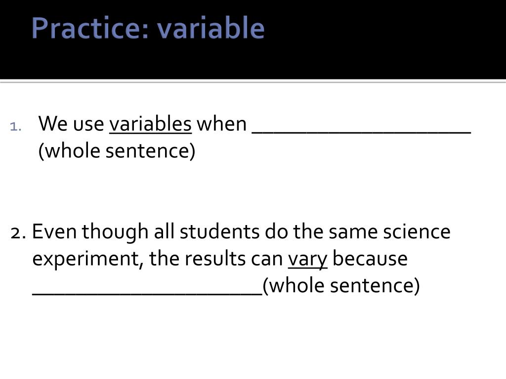Click the gray divider line under banner

tap(253, 81)
